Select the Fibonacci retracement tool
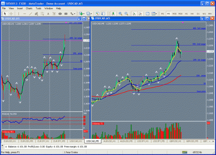Screen dimensions: 216x155 (42, 14)
